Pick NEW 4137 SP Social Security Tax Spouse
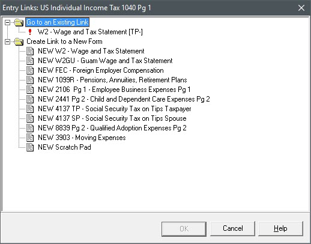 (112, 118)
